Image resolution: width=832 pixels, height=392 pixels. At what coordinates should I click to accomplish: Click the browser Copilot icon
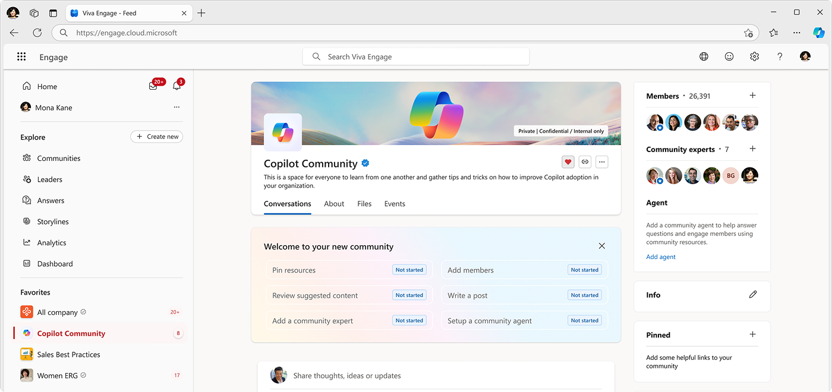point(819,33)
